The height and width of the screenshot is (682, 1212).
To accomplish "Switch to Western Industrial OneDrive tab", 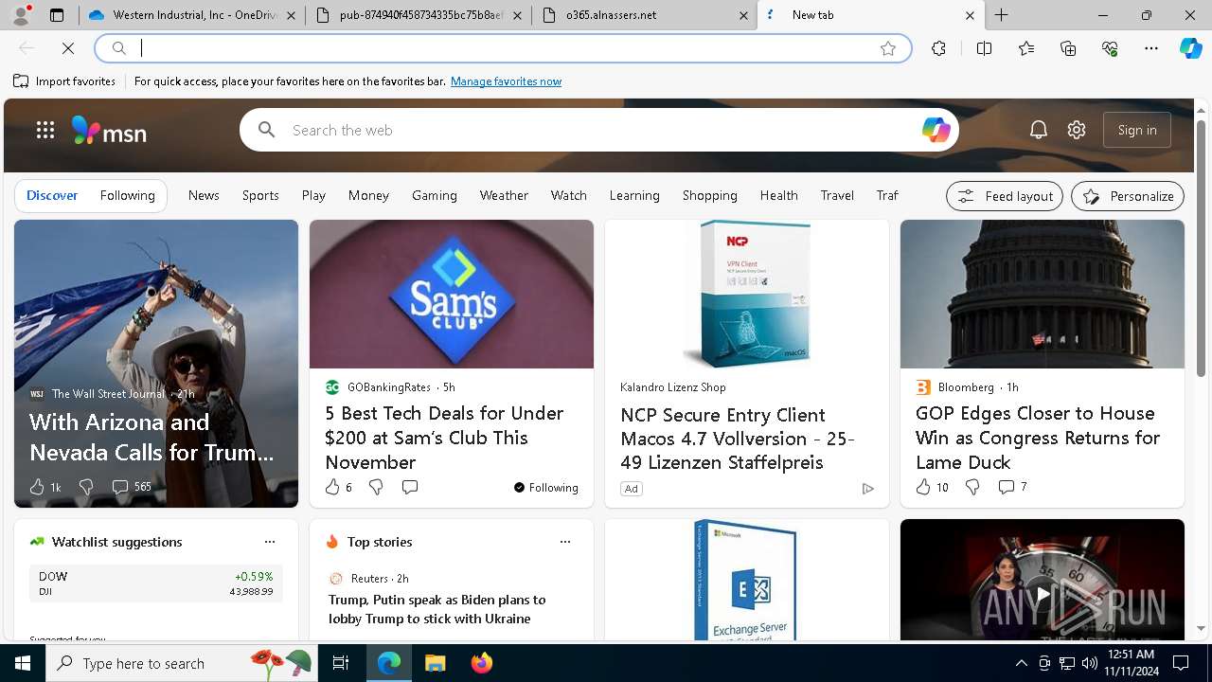I will click(193, 15).
